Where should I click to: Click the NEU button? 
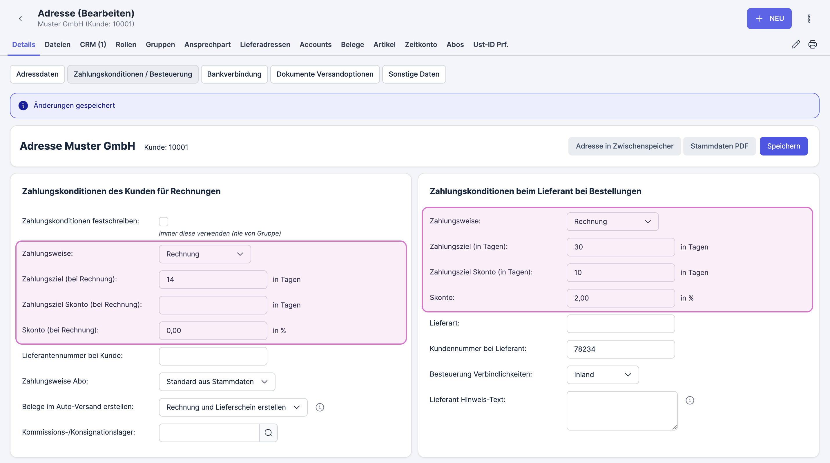pyautogui.click(x=769, y=19)
